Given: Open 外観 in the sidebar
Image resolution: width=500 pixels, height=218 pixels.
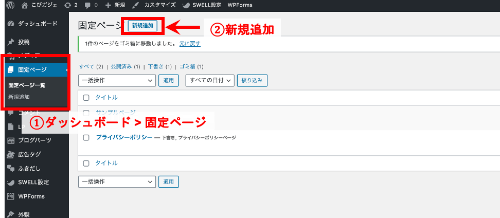Looking at the screenshot, I should [x=24, y=214].
